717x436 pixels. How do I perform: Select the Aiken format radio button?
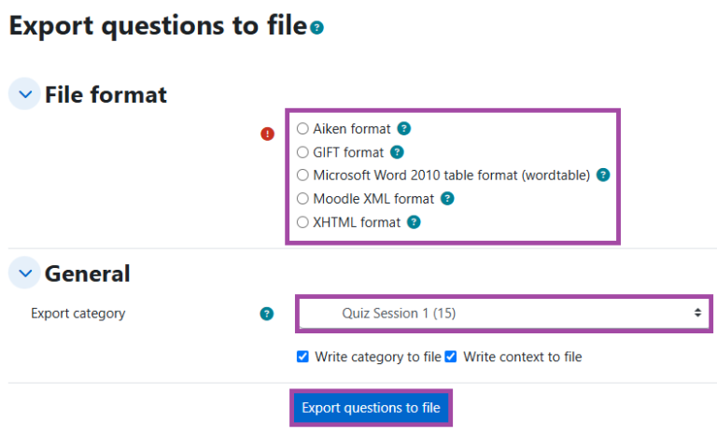[x=302, y=129]
